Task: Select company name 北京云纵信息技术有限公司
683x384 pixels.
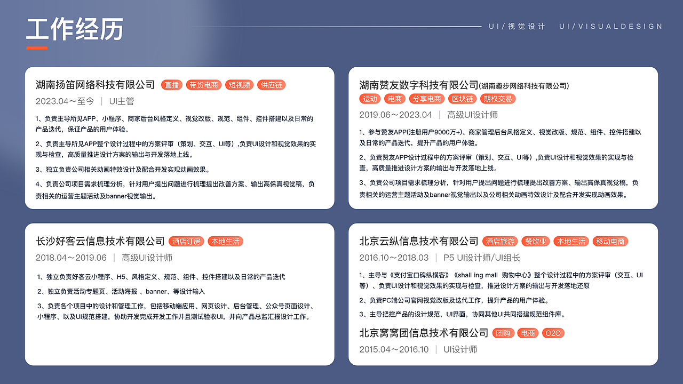Action: pos(419,241)
